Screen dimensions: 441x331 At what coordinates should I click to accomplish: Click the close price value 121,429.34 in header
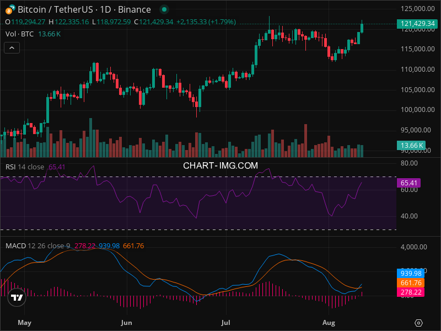156,22
